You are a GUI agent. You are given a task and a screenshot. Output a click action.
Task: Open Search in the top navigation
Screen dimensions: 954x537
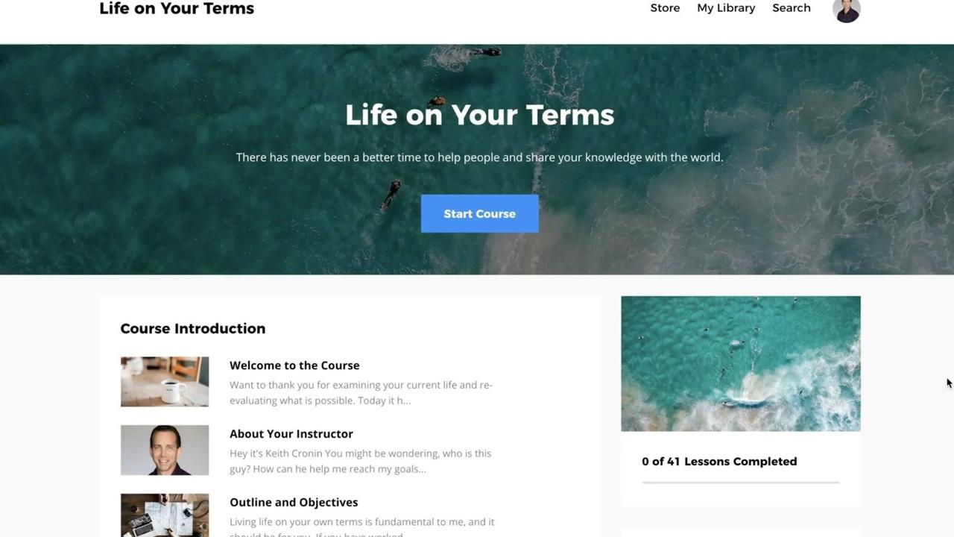pos(791,8)
